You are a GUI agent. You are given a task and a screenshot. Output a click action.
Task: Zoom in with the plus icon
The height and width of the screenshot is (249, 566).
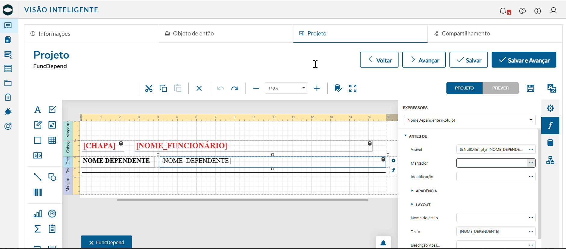pyautogui.click(x=317, y=88)
